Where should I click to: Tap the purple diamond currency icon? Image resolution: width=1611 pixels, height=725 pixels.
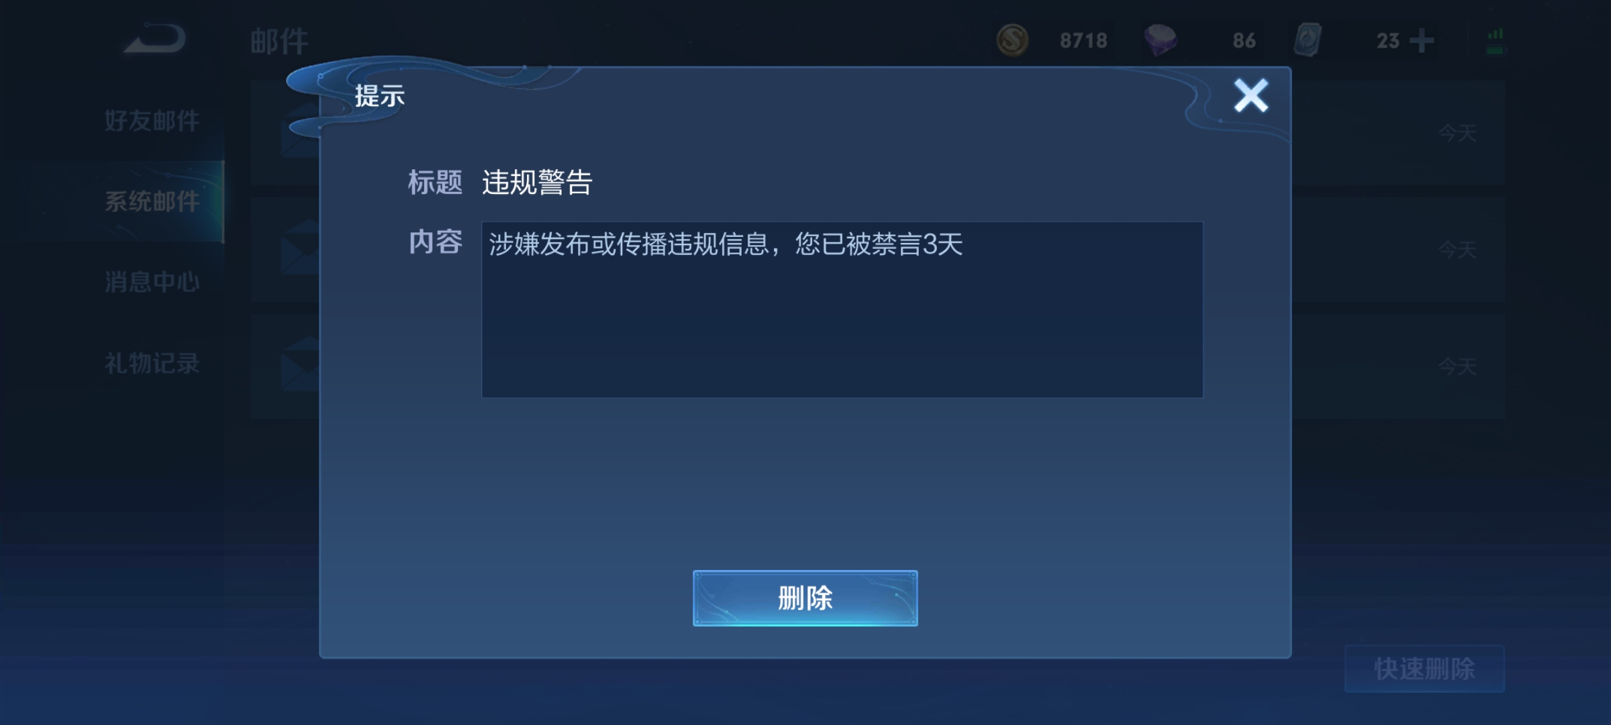pos(1161,40)
